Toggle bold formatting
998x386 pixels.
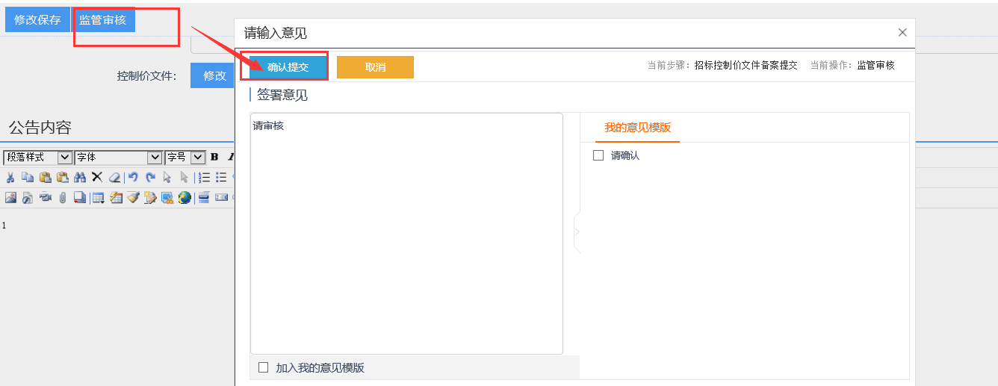[214, 158]
